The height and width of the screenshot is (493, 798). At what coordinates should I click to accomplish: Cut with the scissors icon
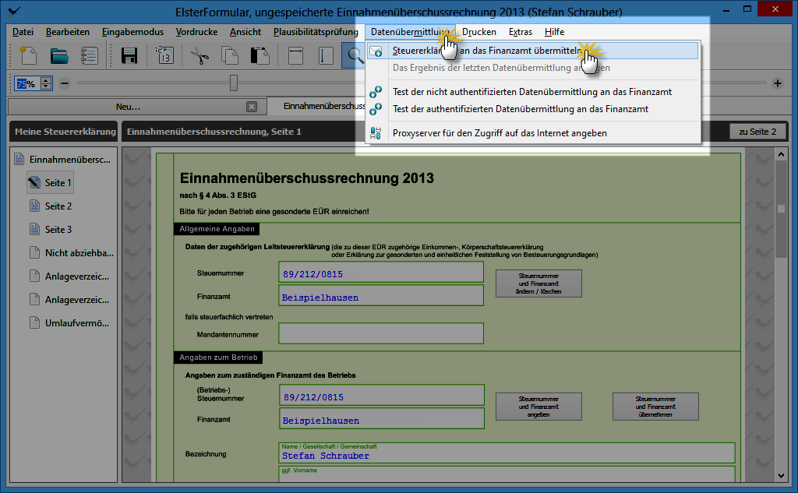click(199, 55)
